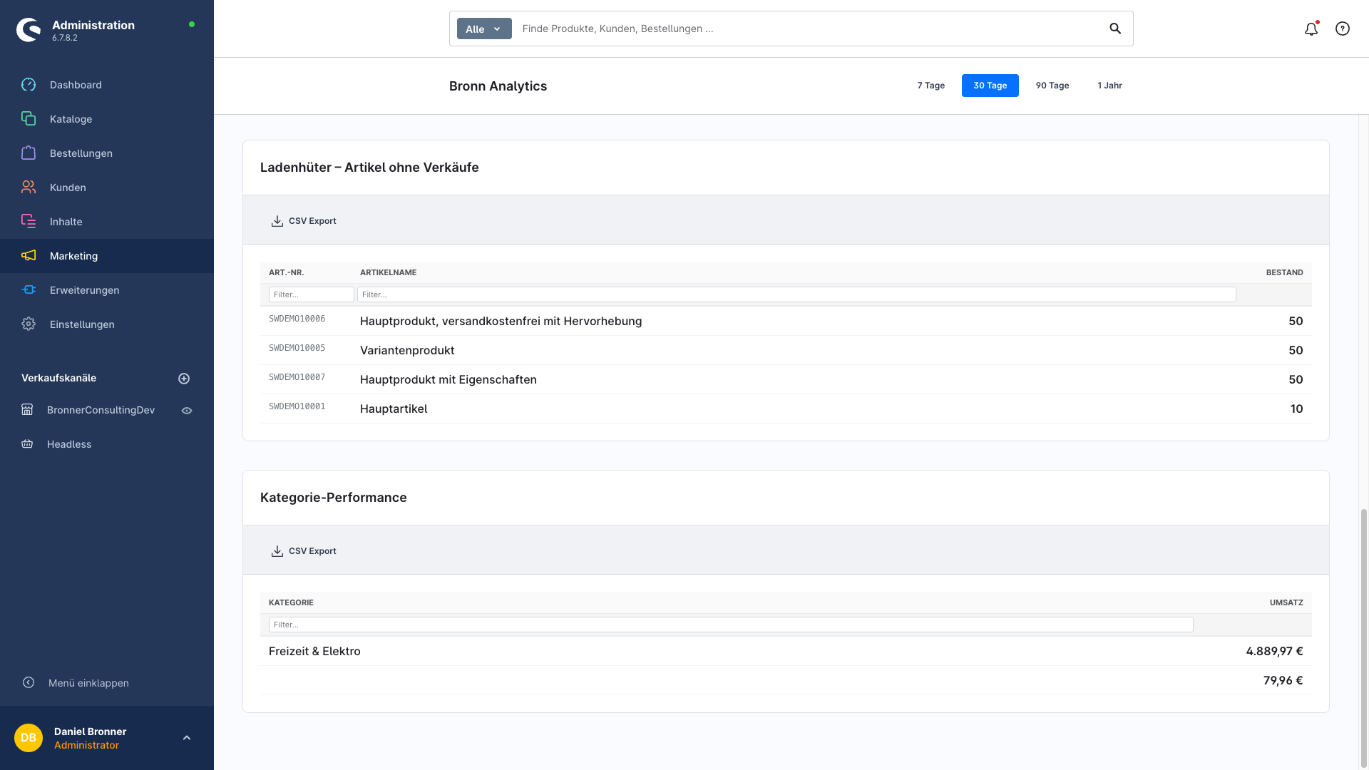
Task: Switch time range to 90 Tage
Action: pos(1052,86)
